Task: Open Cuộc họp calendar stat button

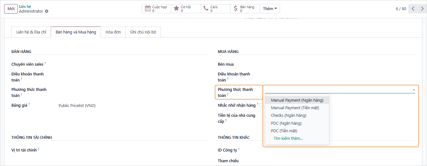Action: 156,9
